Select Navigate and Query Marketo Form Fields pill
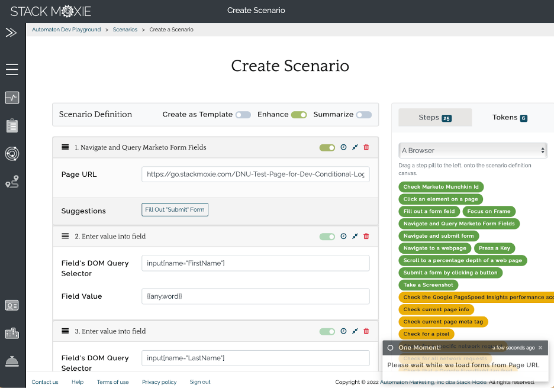 tap(459, 224)
